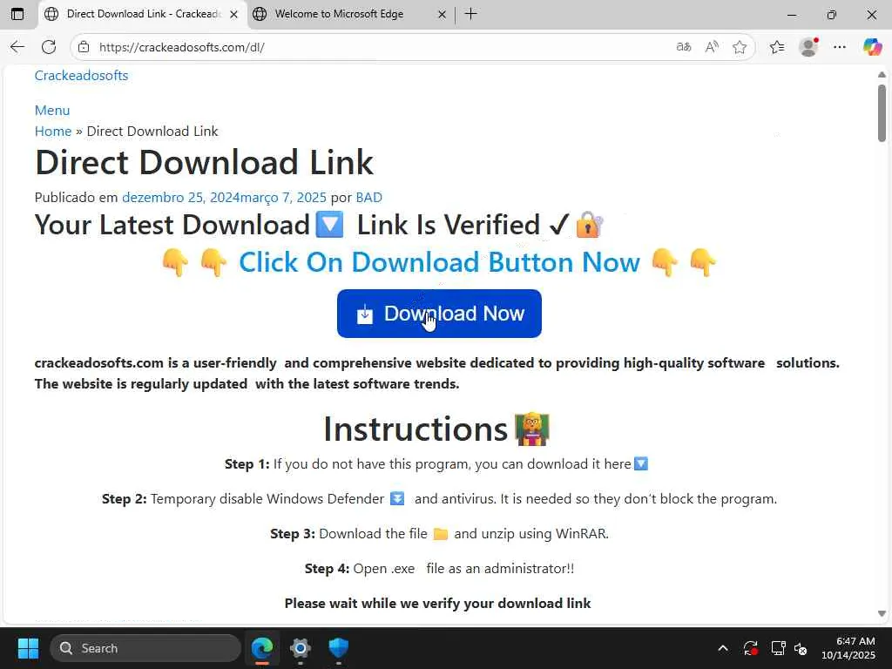Screen dimensions: 892x669
Task: Open a new tab with plus button
Action: click(x=470, y=14)
